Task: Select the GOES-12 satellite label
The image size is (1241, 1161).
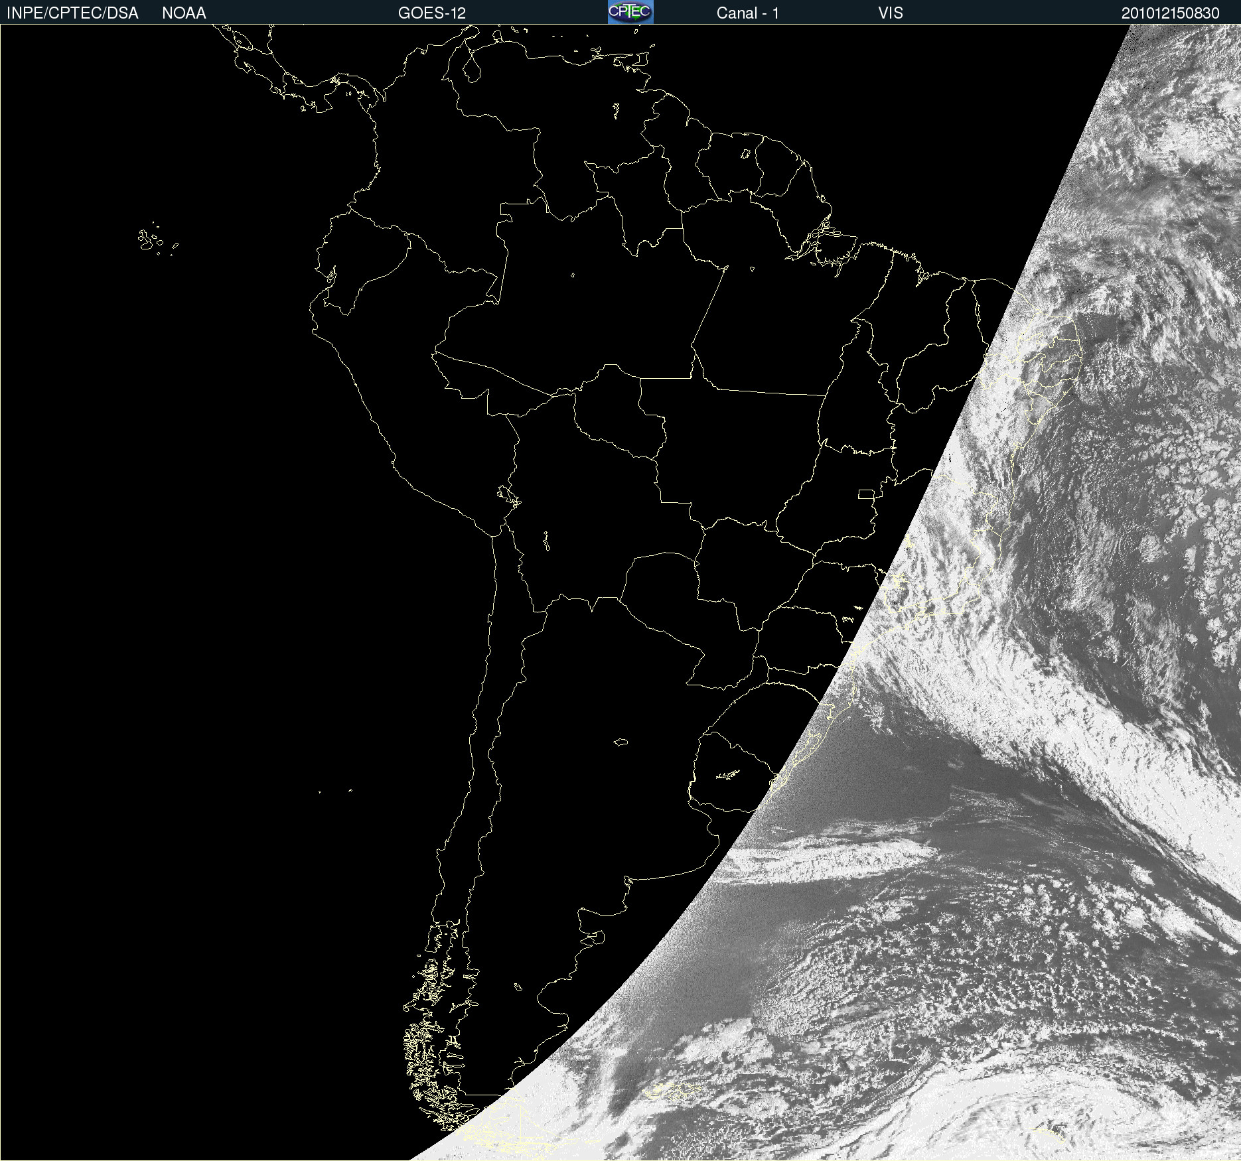Action: (x=432, y=13)
